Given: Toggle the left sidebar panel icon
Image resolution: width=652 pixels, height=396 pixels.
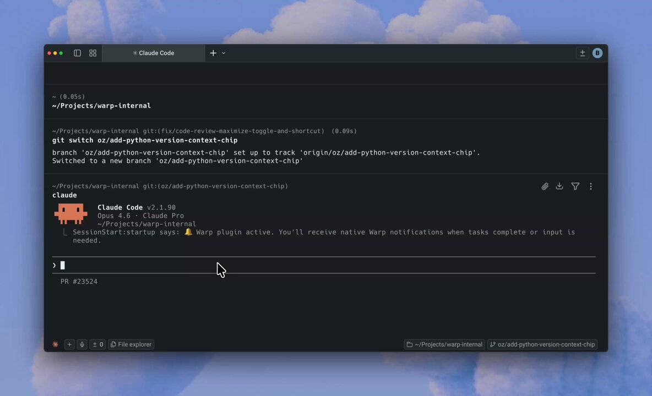Looking at the screenshot, I should (77, 53).
